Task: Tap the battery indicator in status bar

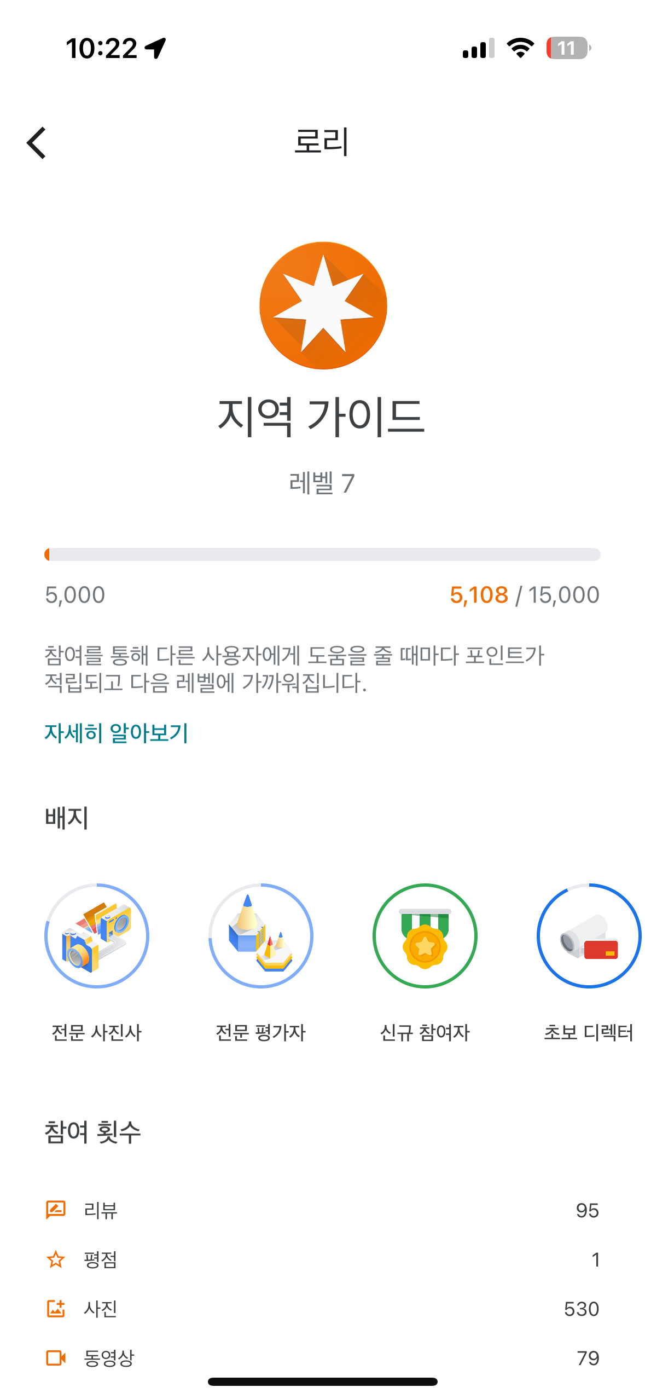Action: (568, 48)
